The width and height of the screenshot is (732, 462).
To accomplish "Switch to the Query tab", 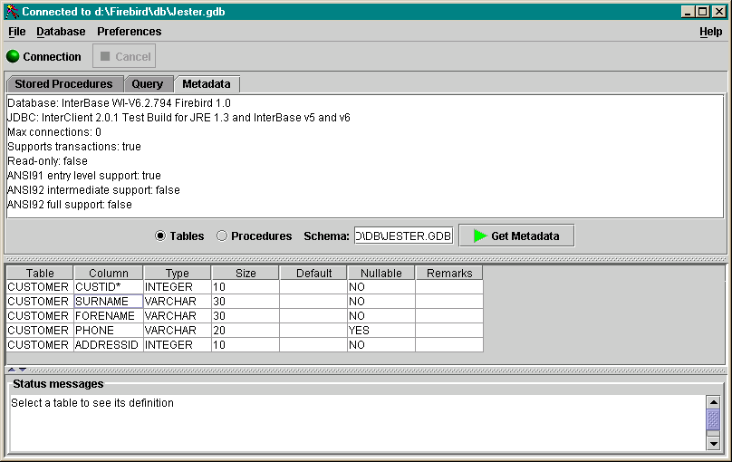I will [x=148, y=84].
